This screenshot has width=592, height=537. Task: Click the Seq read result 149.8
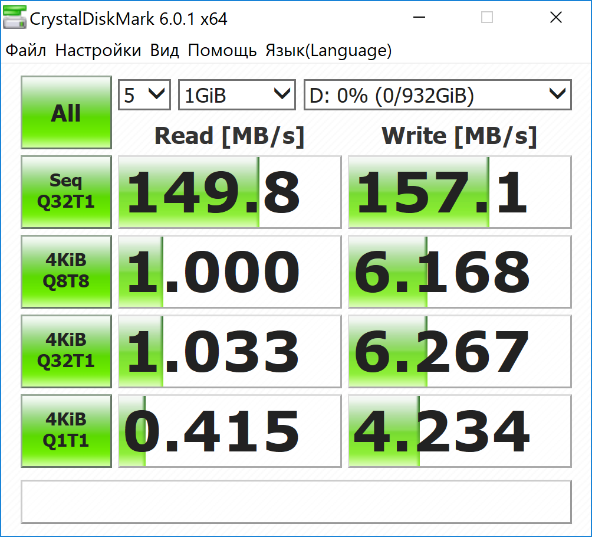[x=230, y=192]
